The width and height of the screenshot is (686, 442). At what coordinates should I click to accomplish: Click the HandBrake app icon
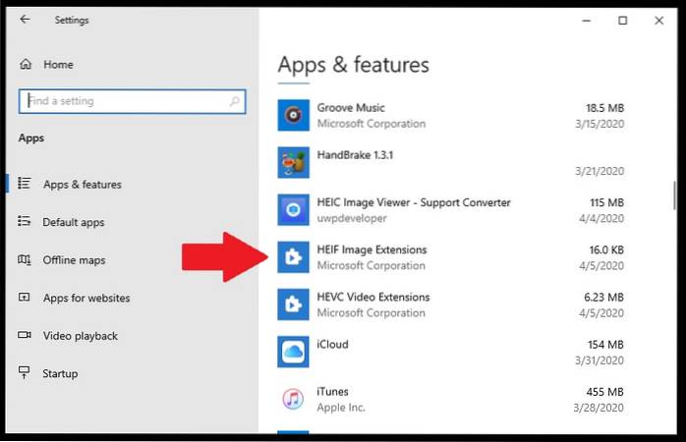[x=294, y=163]
